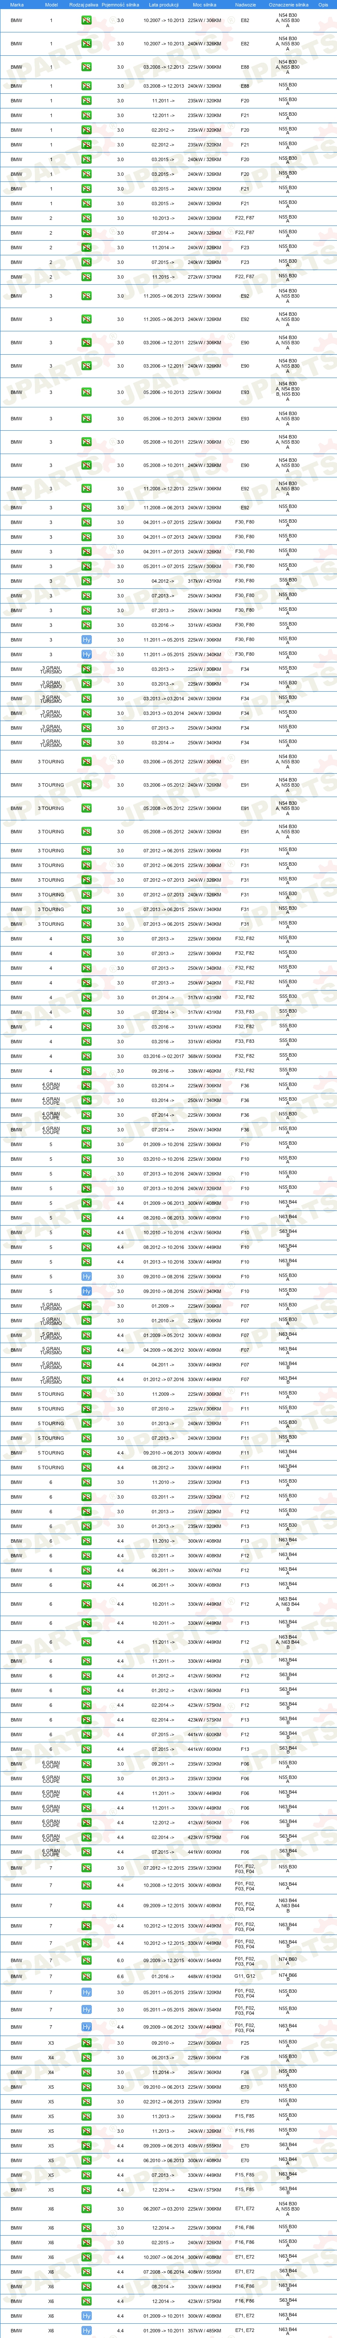Click petrol icon for BMW 7 400kW/544KM row
The image size is (337, 2338).
pyautogui.click(x=86, y=1960)
